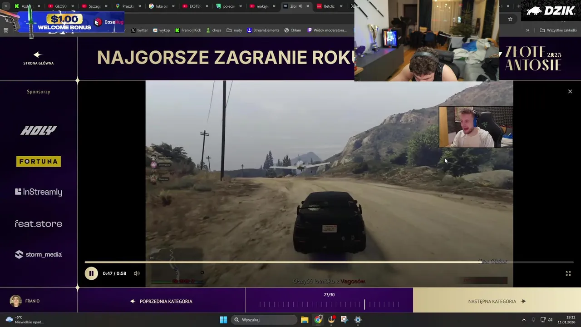Open the browser apps grid icon

pyautogui.click(x=6, y=30)
